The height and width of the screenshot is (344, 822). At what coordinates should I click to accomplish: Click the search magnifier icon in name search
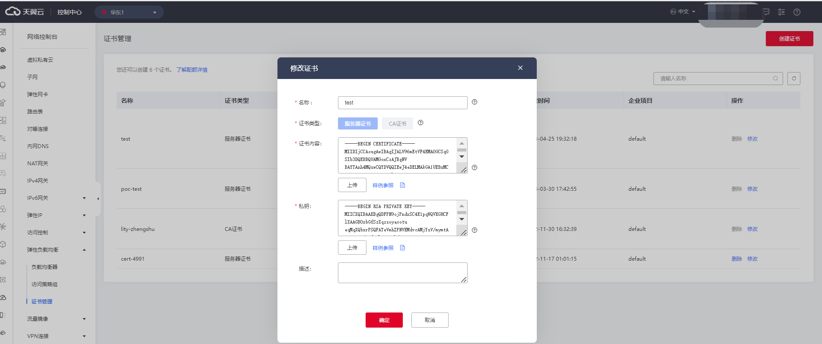(775, 79)
